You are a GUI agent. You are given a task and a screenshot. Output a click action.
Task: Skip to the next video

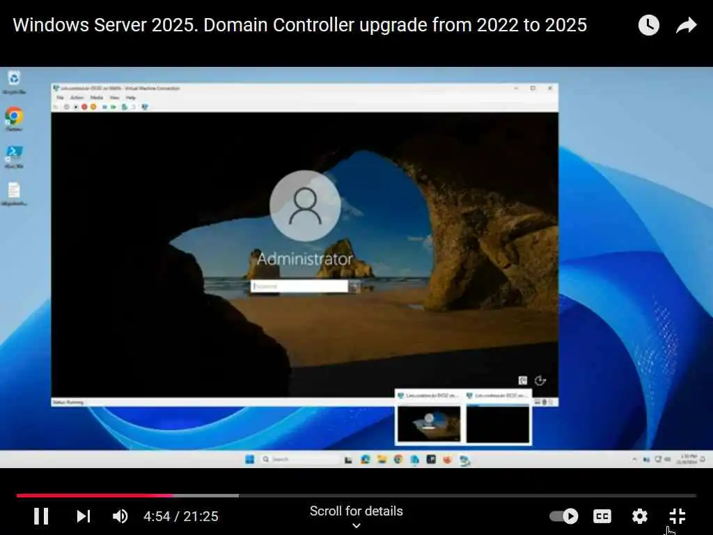coord(84,516)
